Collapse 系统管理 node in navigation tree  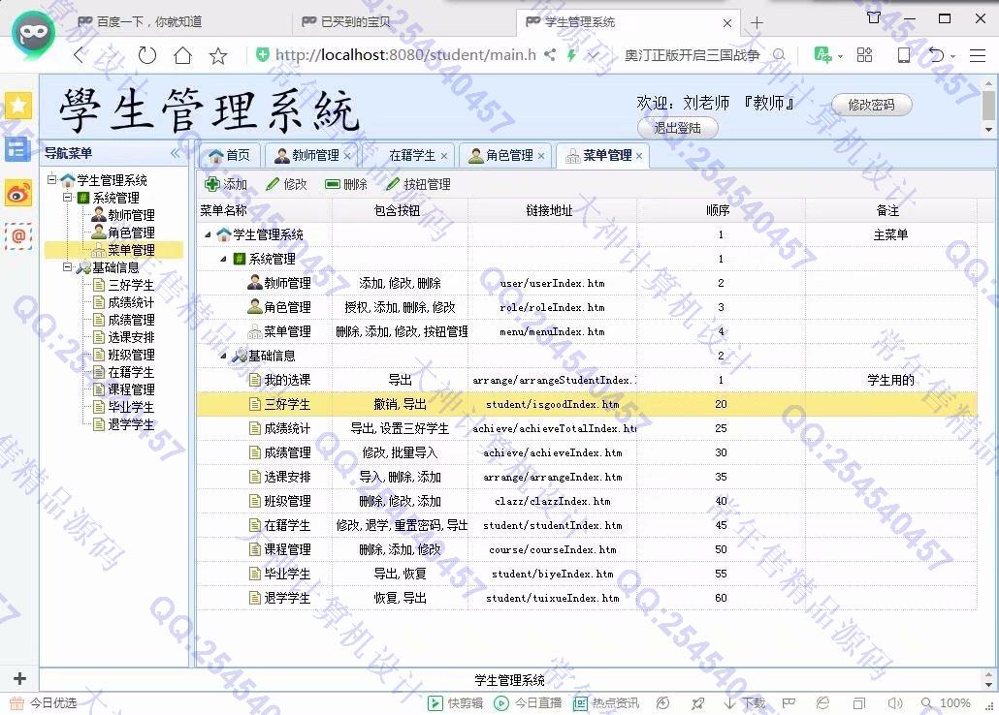click(x=67, y=198)
